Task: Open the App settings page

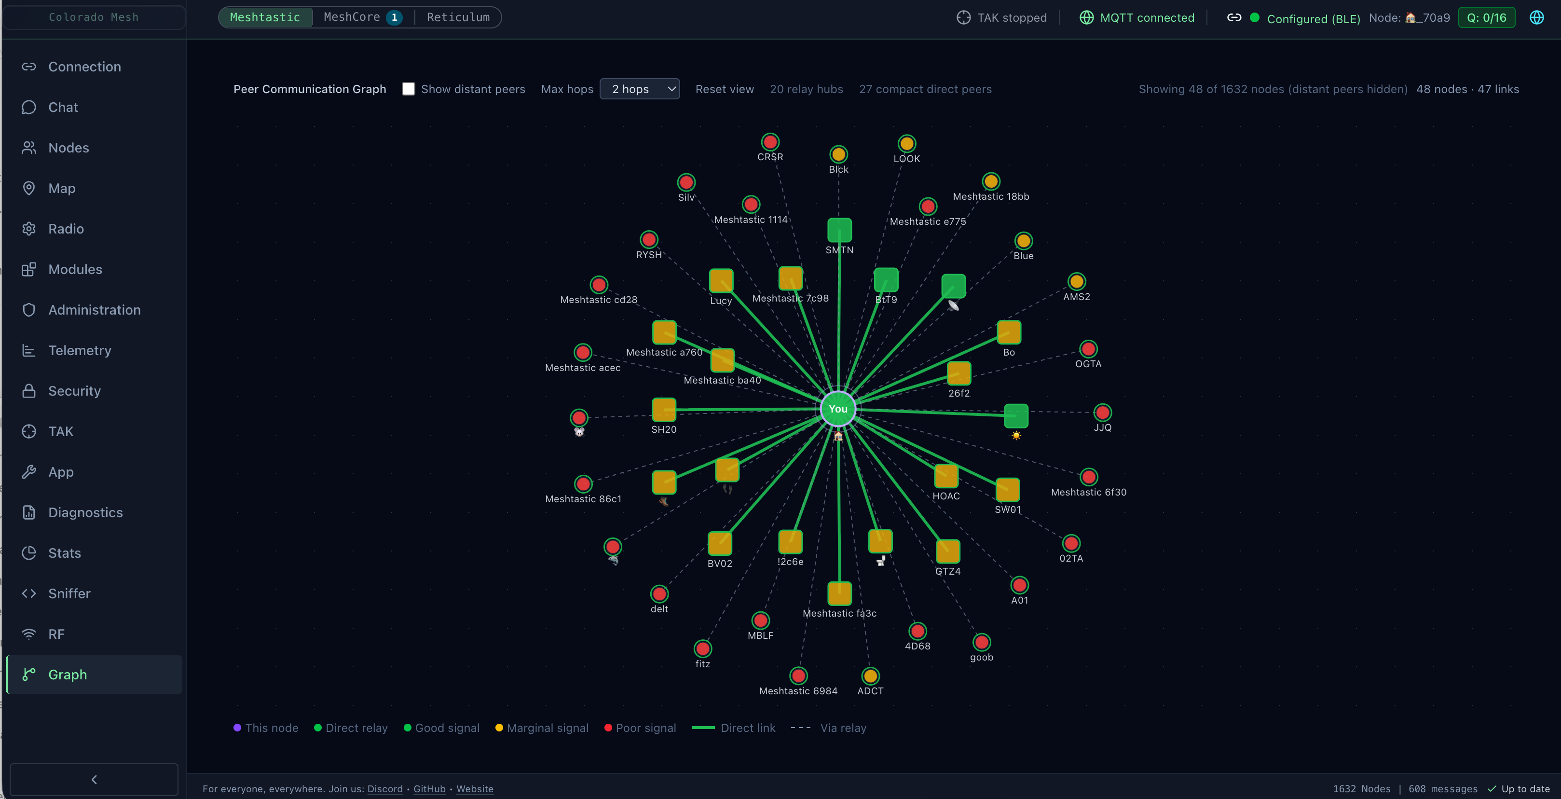Action: point(94,472)
